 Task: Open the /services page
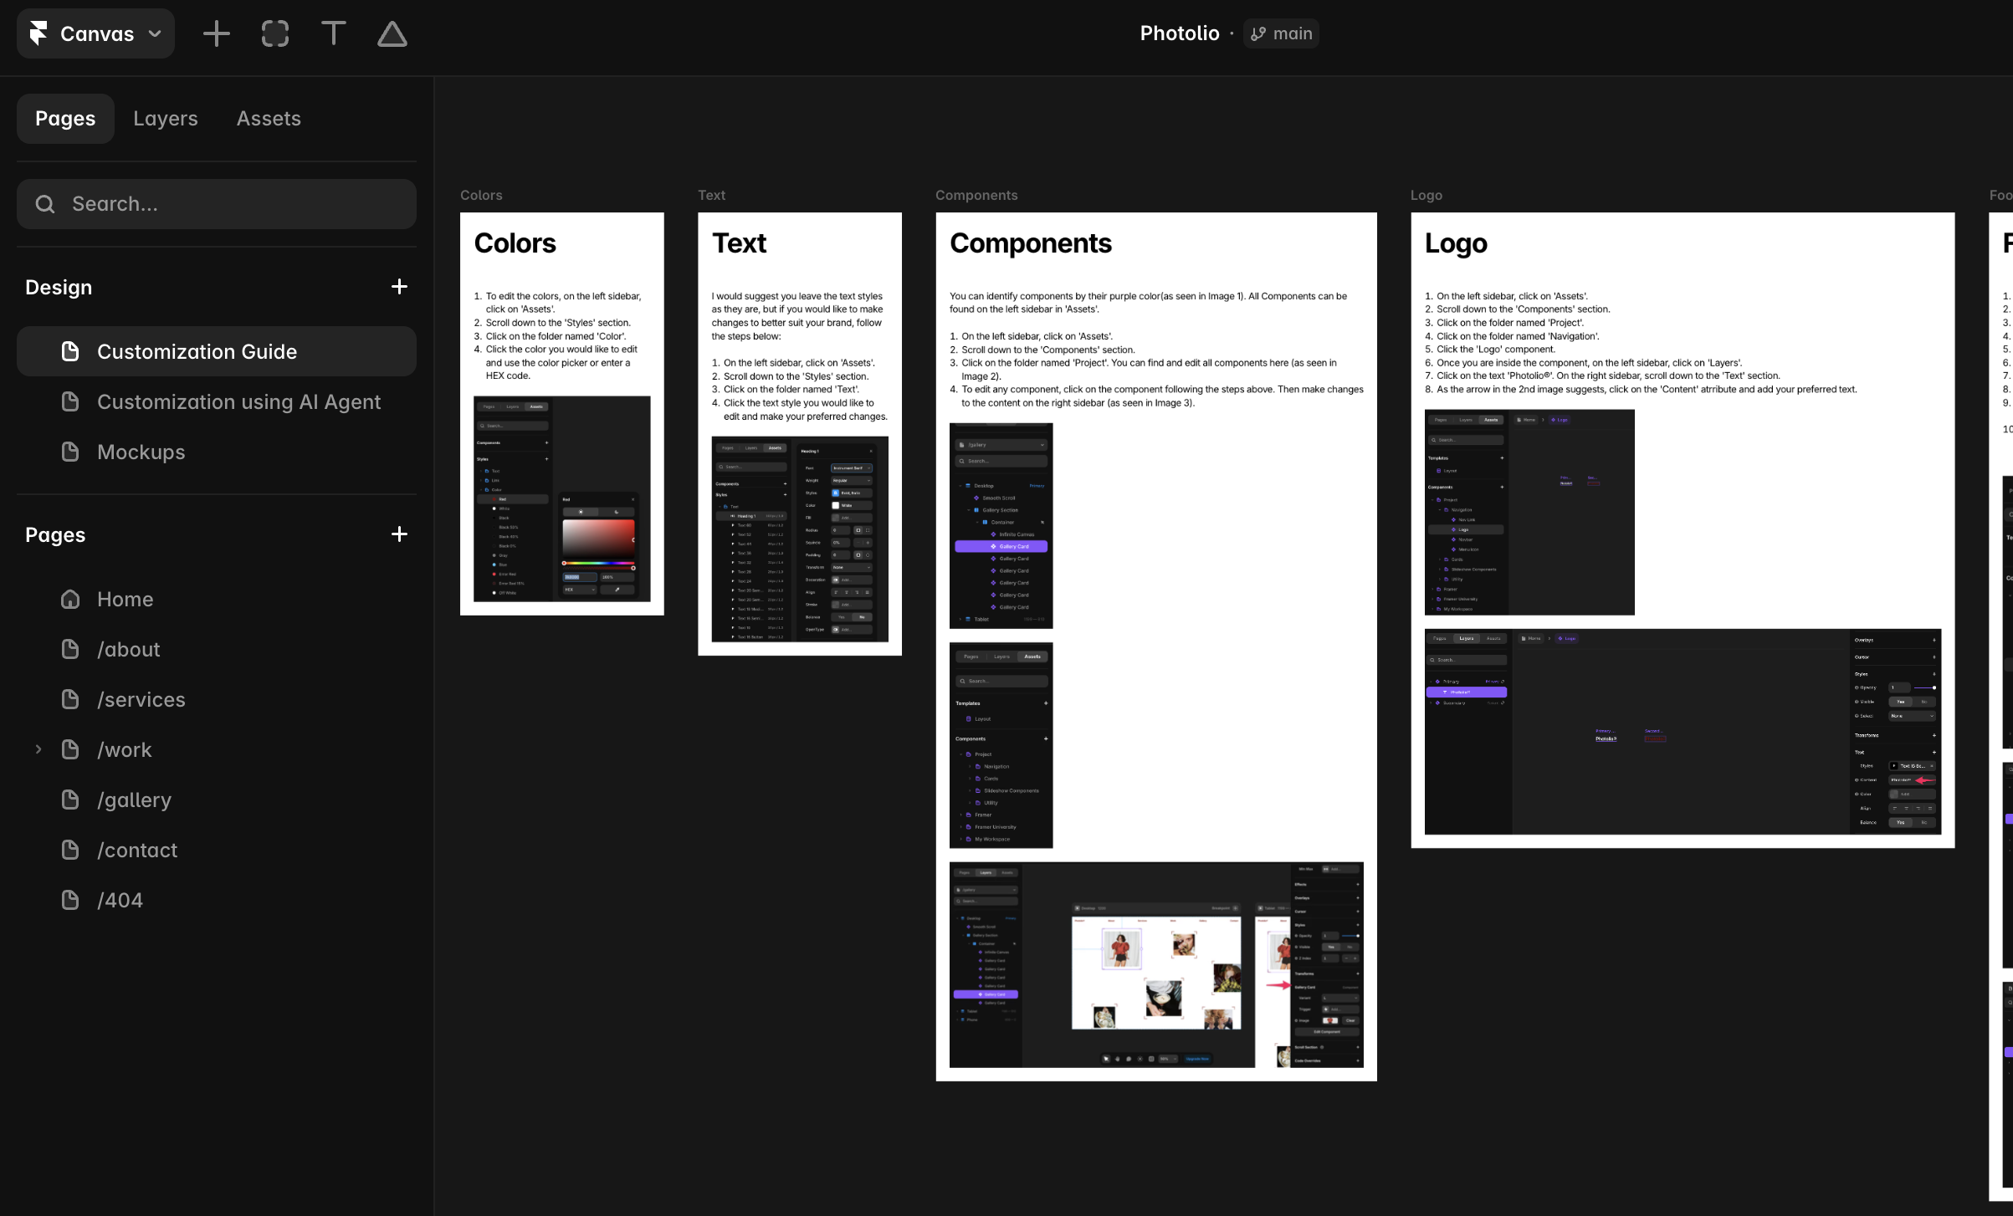[217, 699]
